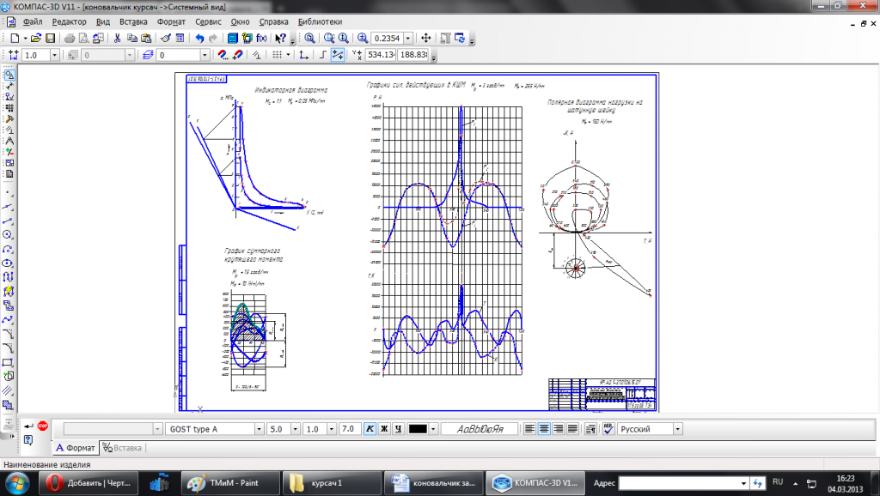Image resolution: width=880 pixels, height=496 pixels.
Task: Expand the GOST type A font dropdown
Action: 259,429
